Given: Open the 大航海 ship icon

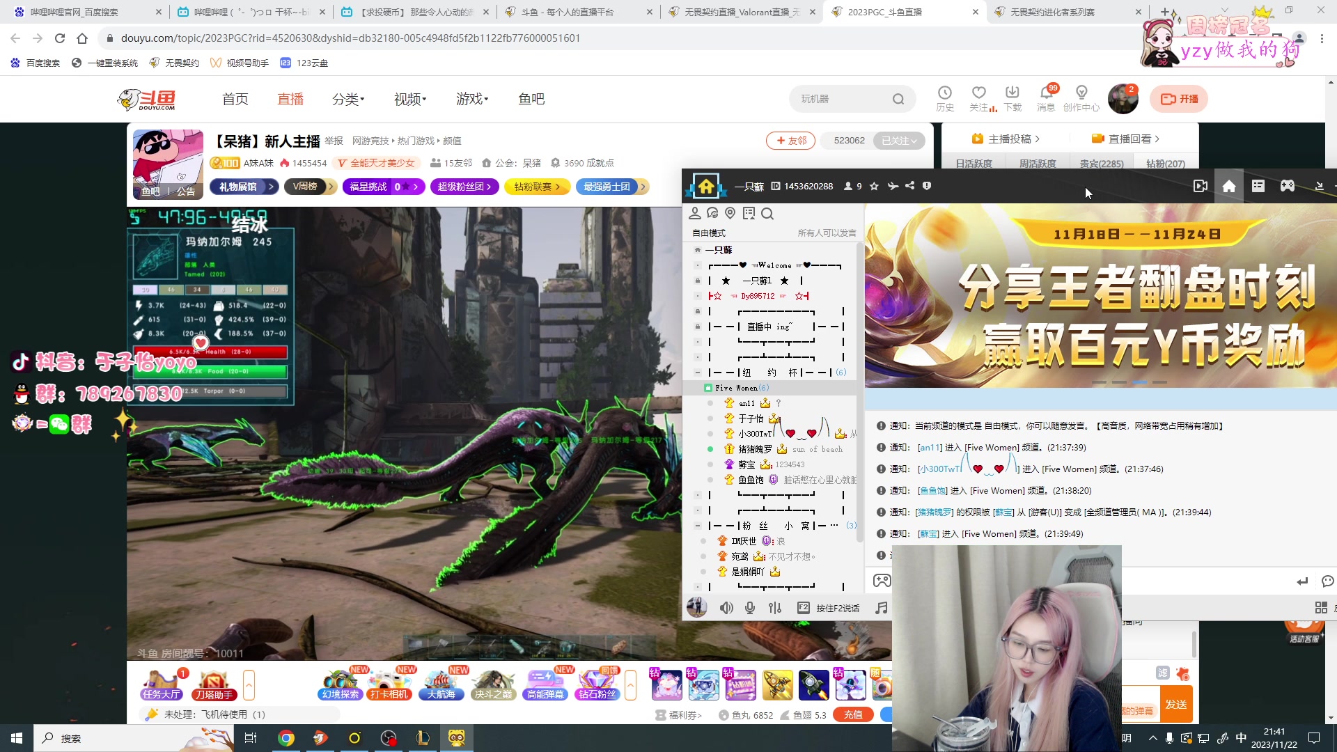Looking at the screenshot, I should (441, 685).
